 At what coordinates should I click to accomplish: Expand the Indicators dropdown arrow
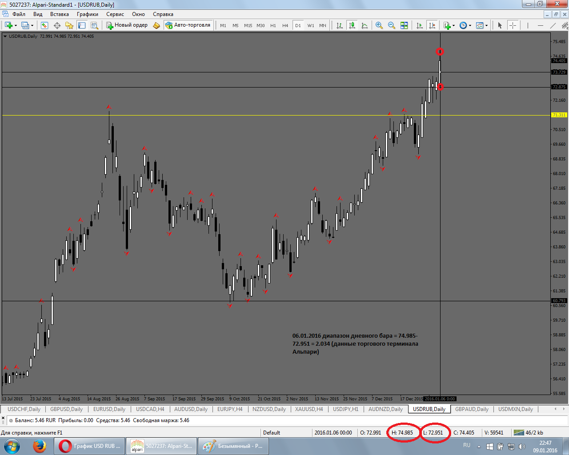click(x=453, y=25)
